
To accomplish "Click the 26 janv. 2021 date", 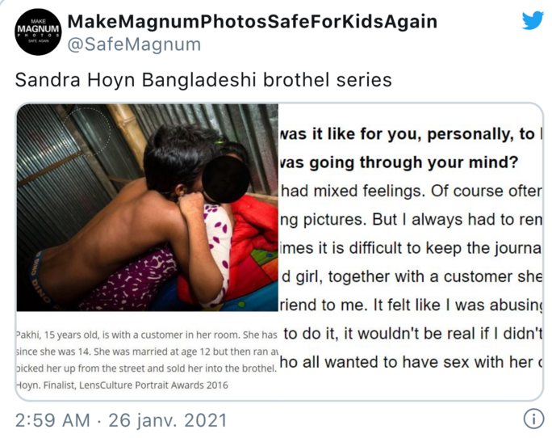I will pos(168,420).
